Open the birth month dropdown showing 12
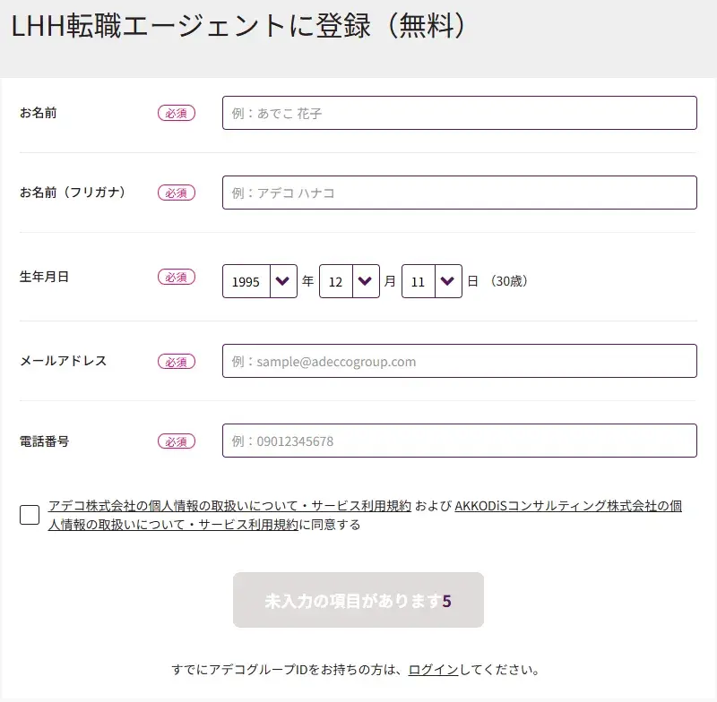 point(337,281)
